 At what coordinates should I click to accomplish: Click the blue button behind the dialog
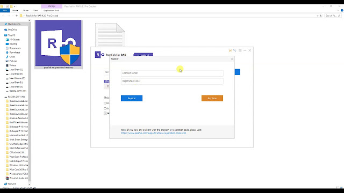(x=238, y=72)
